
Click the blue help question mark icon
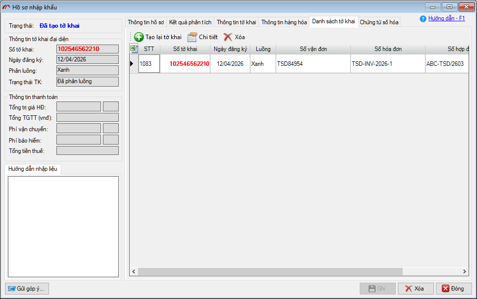click(x=423, y=19)
